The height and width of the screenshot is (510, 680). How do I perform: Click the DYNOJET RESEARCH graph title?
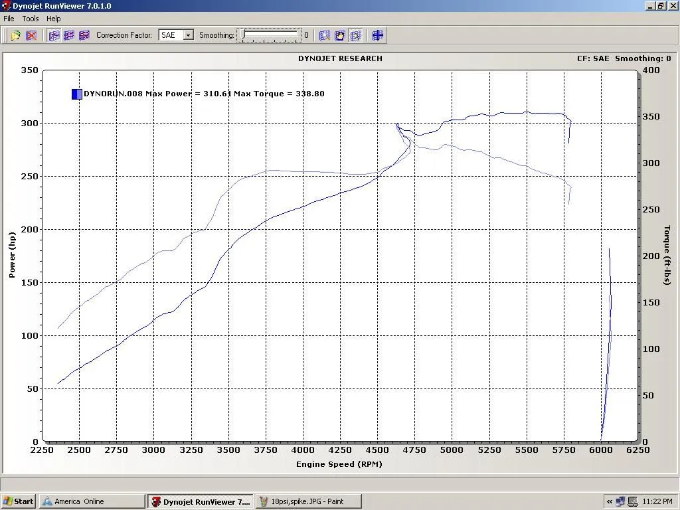tap(340, 58)
